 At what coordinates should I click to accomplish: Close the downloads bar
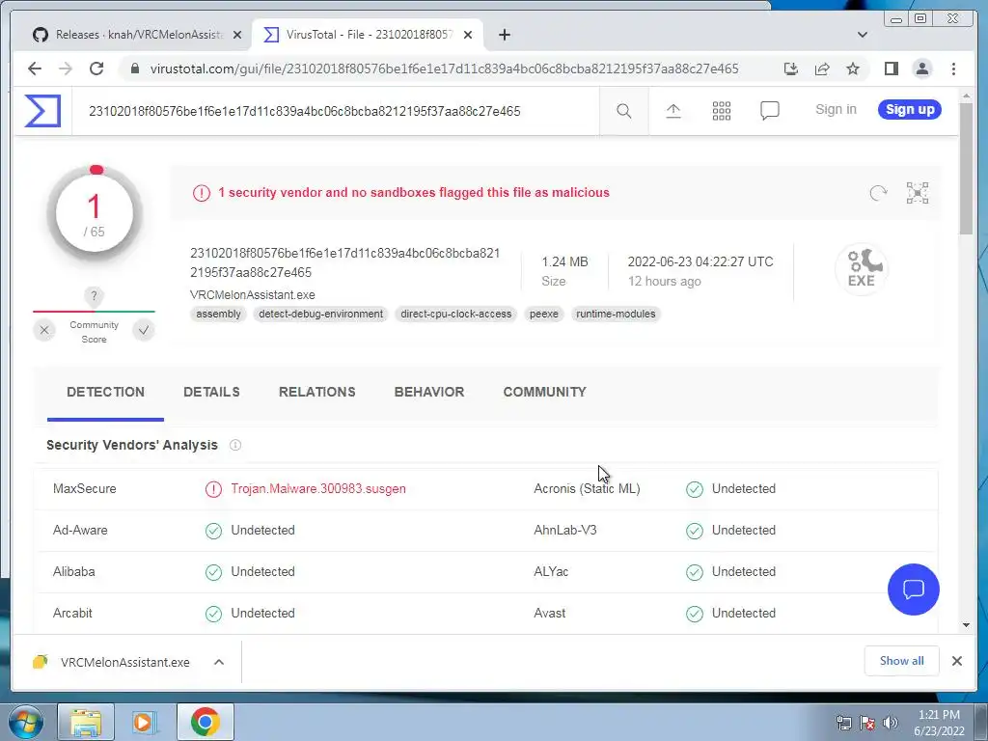pos(956,660)
